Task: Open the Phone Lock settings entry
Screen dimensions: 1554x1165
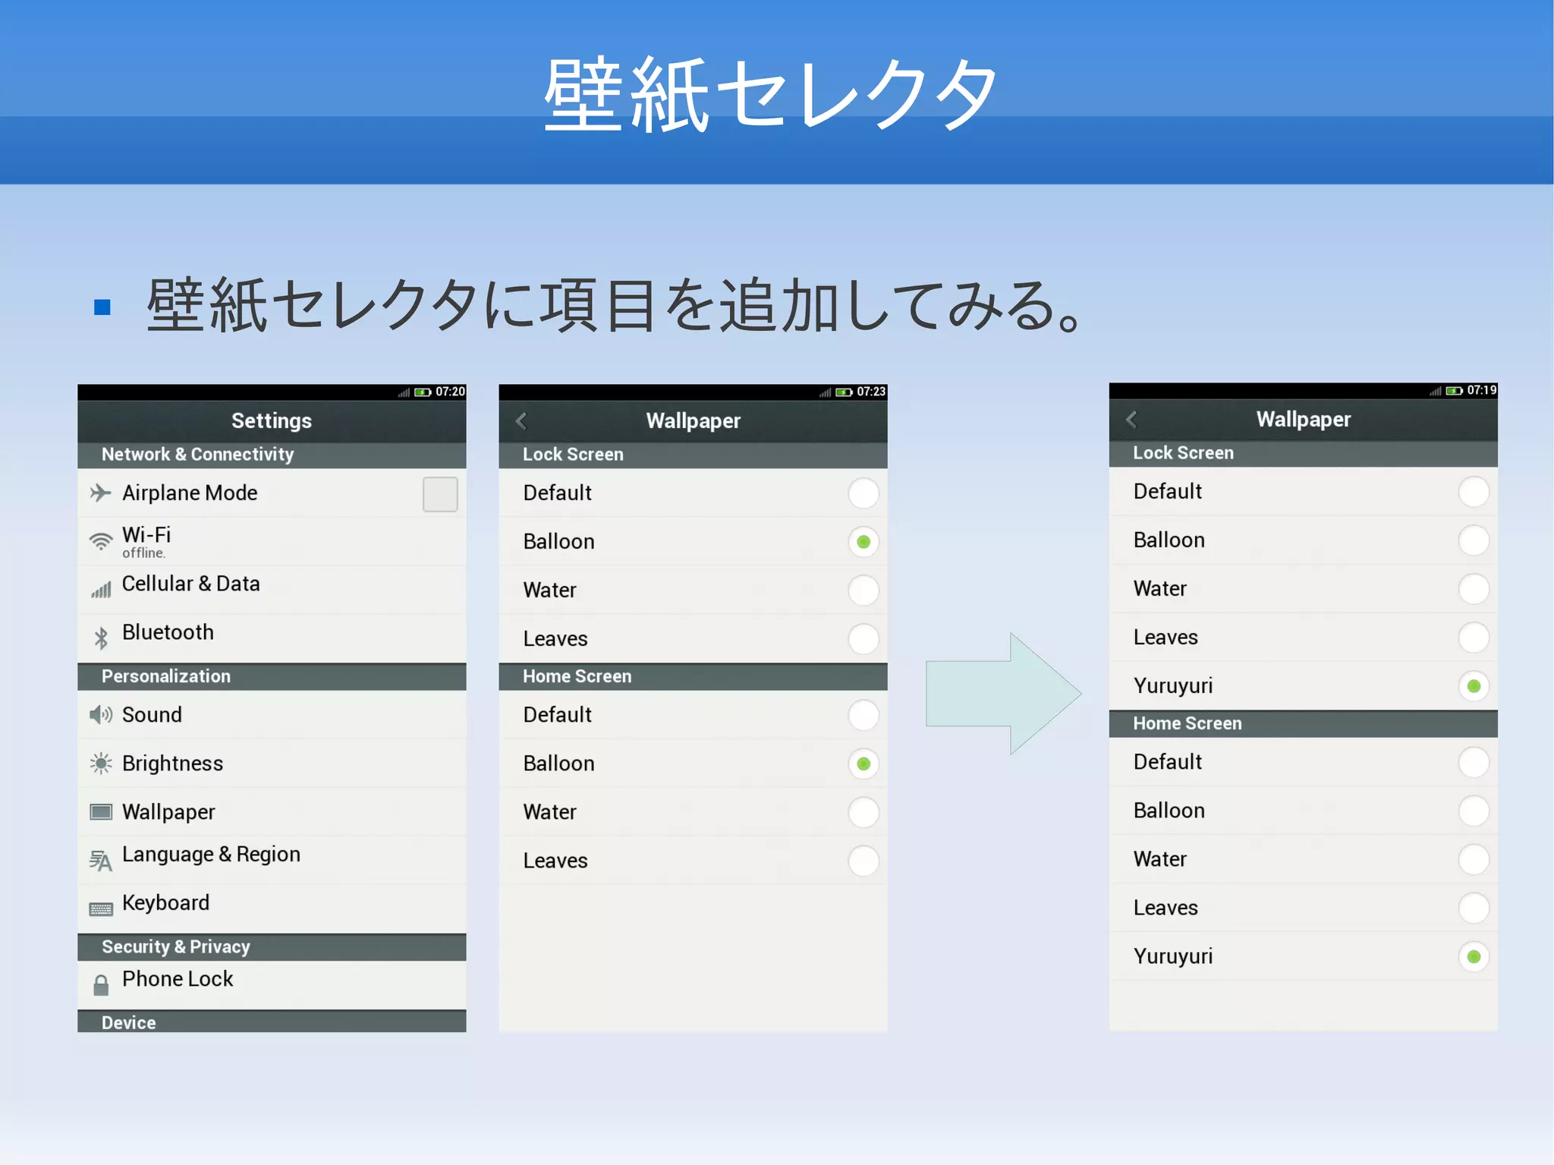Action: coord(272,985)
